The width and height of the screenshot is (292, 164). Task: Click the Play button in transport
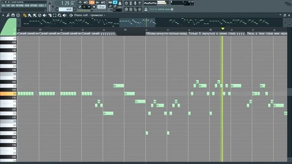point(84,7)
